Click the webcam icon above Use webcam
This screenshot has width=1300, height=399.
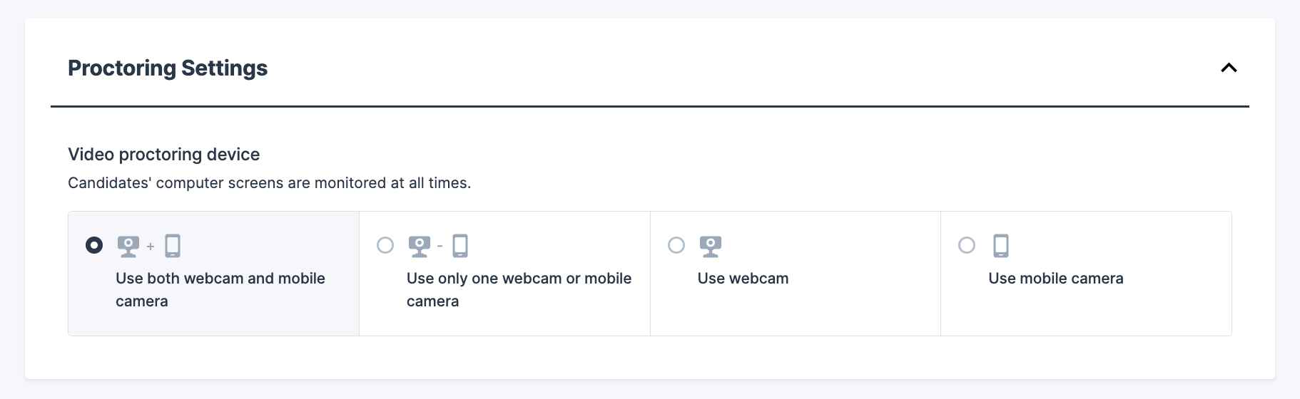(x=711, y=246)
